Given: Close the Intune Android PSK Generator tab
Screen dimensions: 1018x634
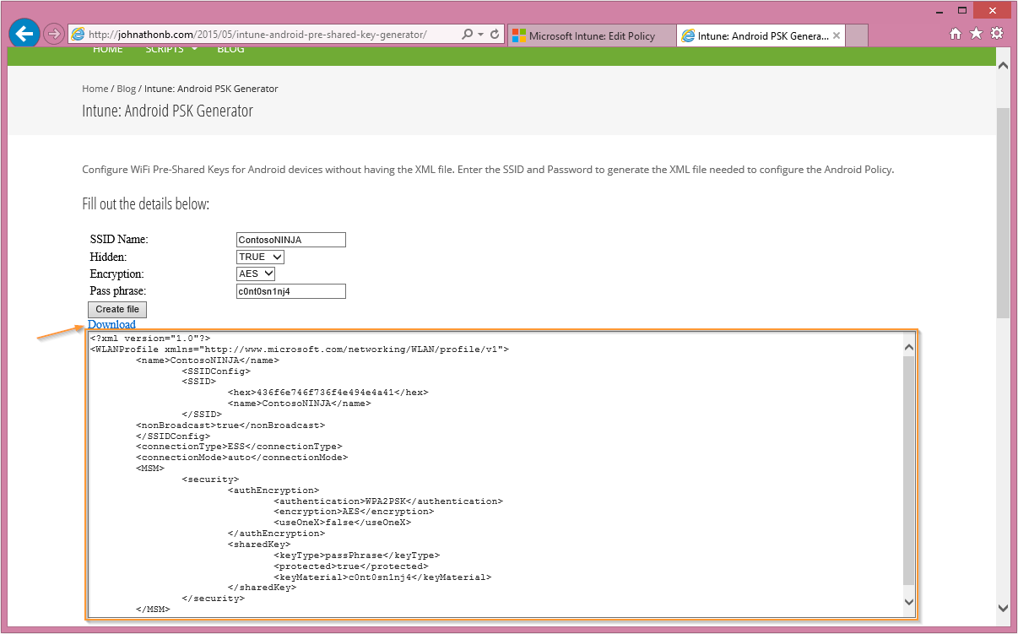Looking at the screenshot, I should (x=837, y=35).
